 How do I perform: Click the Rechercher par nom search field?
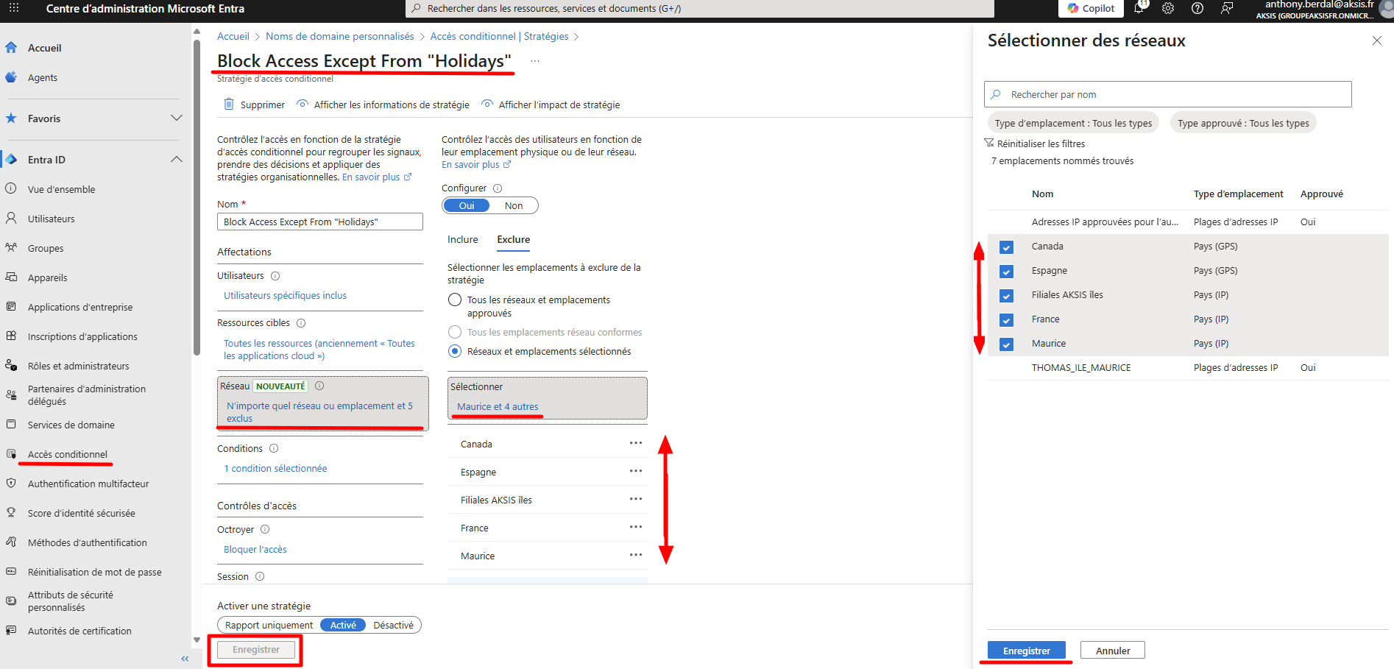pyautogui.click(x=1167, y=94)
